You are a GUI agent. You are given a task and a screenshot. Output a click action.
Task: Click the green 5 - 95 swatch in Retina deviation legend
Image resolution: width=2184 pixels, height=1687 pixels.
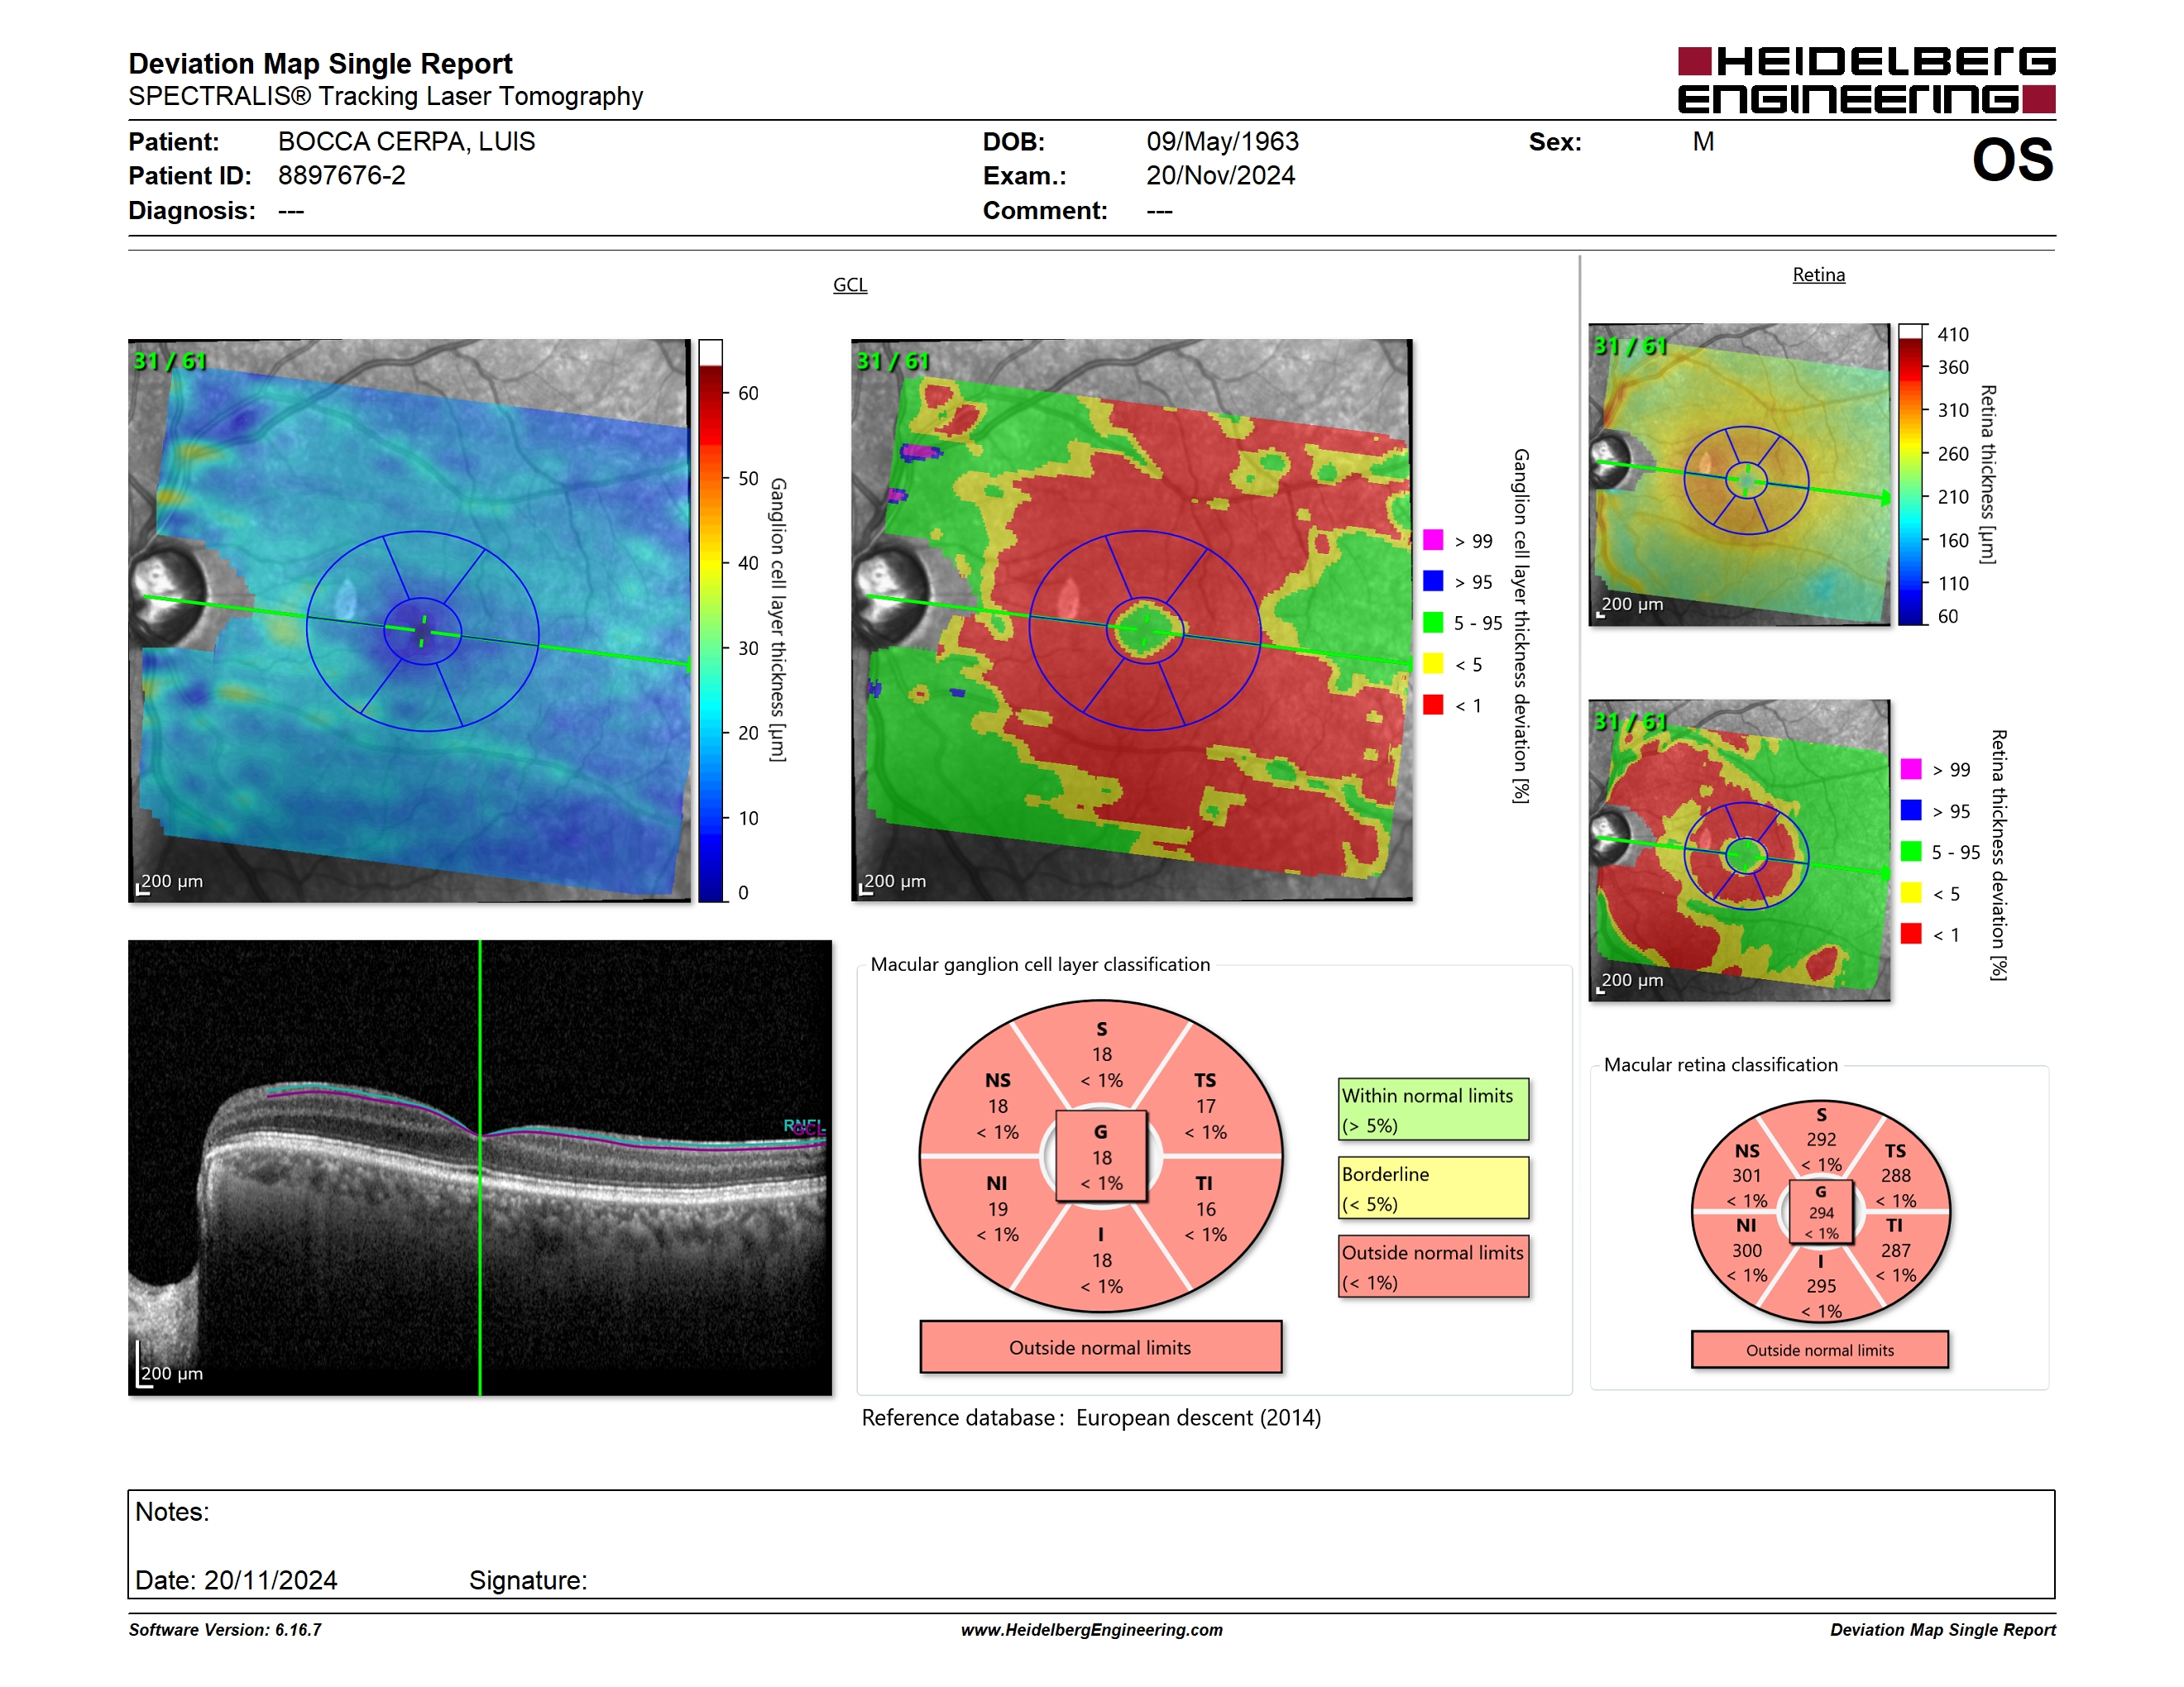tap(1911, 852)
